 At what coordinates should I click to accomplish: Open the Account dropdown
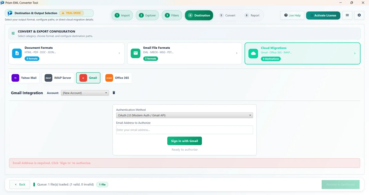tap(85, 93)
